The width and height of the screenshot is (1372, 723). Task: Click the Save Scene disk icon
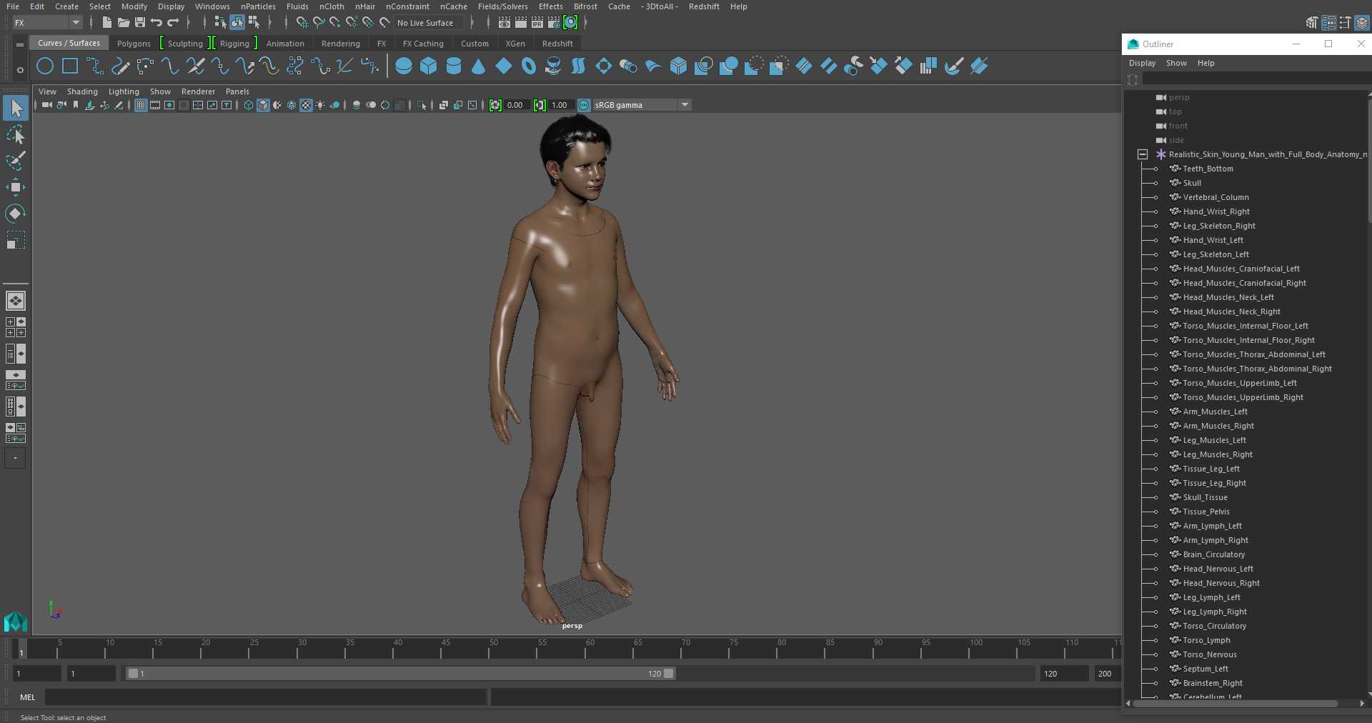coord(140,23)
